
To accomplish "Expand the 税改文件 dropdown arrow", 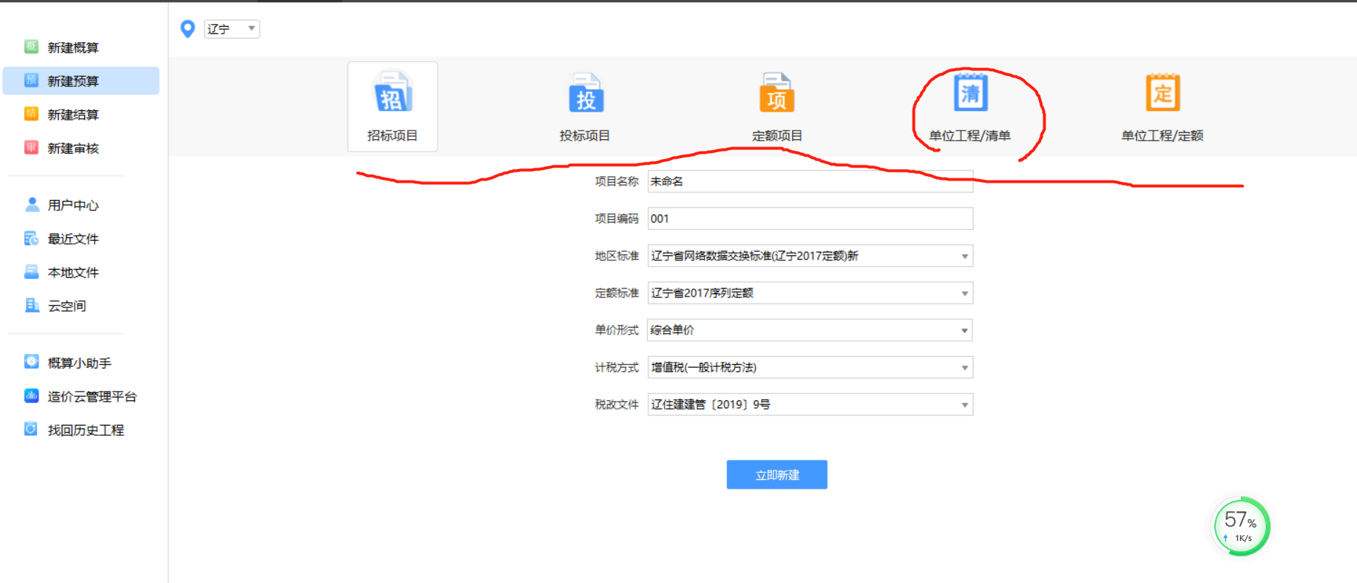I will coord(965,405).
